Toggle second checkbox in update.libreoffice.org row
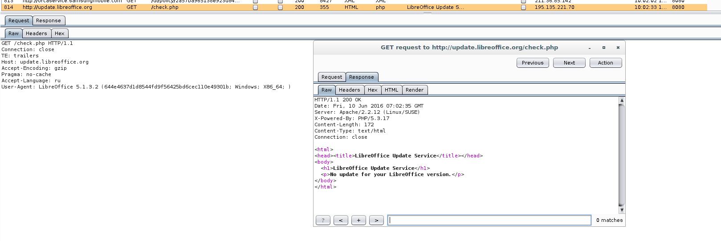Image resolution: width=721 pixels, height=241 pixels. click(x=280, y=8)
